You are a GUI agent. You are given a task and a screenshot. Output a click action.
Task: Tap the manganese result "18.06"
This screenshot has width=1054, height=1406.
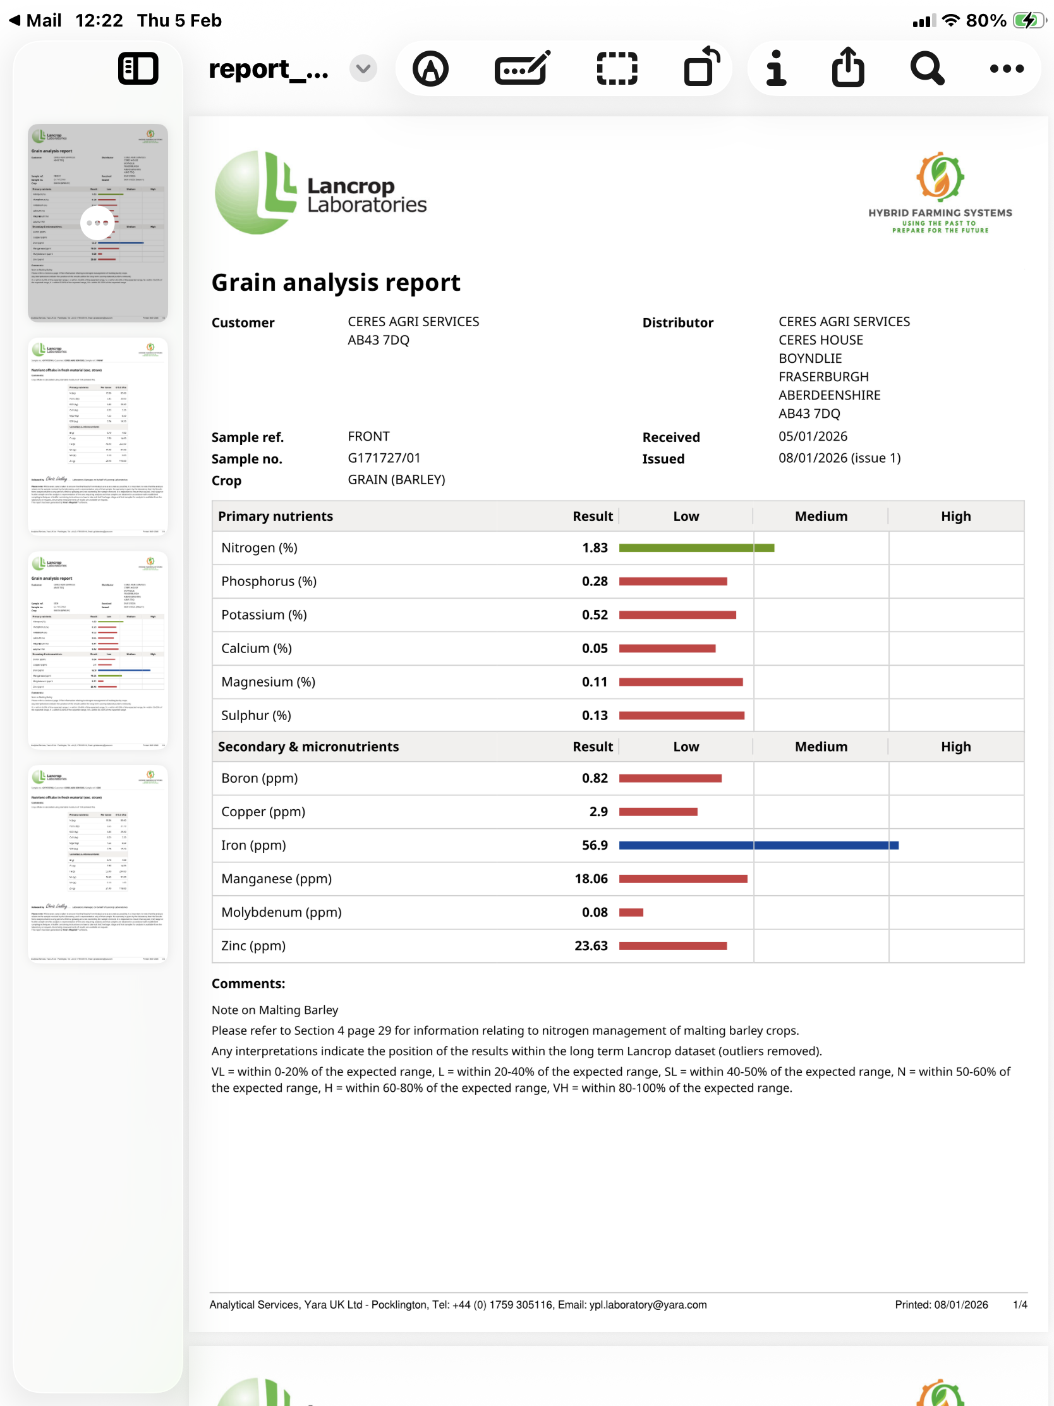click(591, 879)
